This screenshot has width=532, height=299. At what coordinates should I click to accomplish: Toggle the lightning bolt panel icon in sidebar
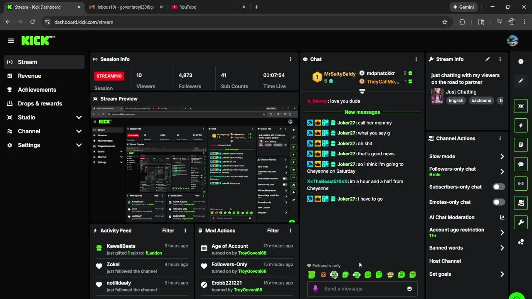pos(521,125)
